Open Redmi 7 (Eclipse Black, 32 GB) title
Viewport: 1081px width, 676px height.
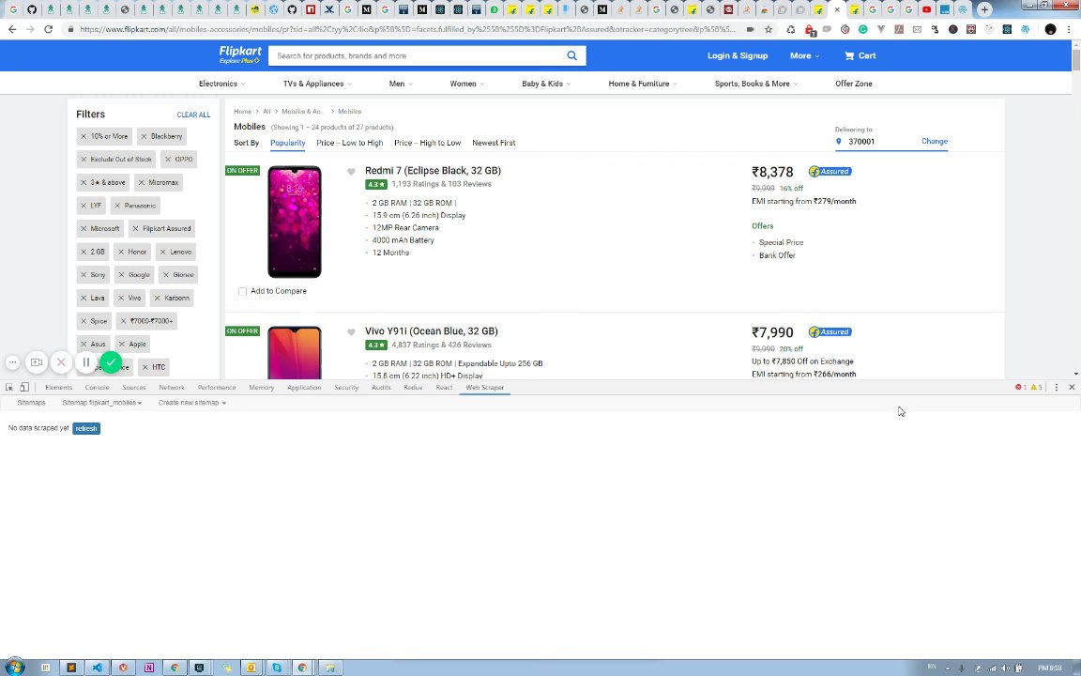[x=433, y=171]
